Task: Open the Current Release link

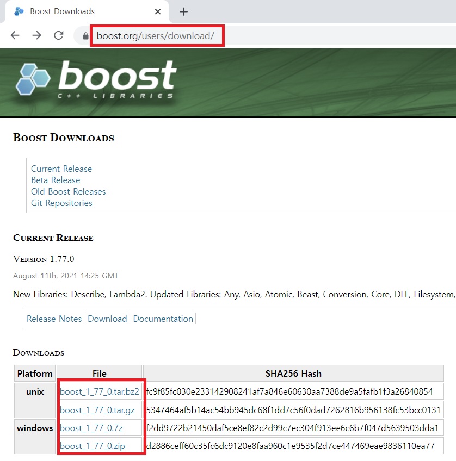Action: pos(61,169)
